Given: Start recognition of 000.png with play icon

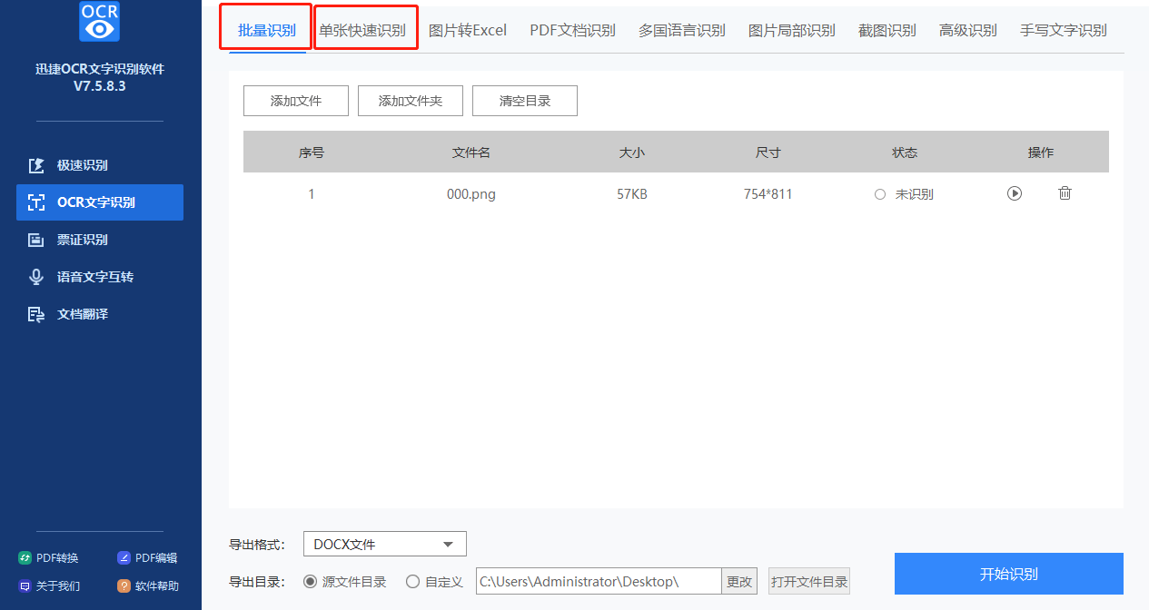Looking at the screenshot, I should point(1015,193).
